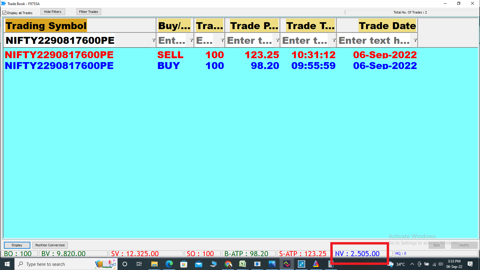Click Total No. Of Trades : 2 label
The width and height of the screenshot is (480, 270).
coord(410,12)
